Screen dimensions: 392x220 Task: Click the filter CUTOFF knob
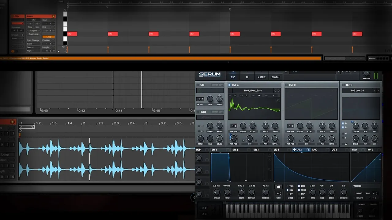tap(356, 126)
